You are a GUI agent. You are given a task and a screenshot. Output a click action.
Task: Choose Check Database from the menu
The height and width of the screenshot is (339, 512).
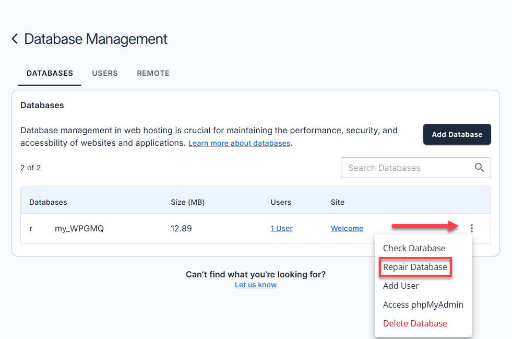point(414,248)
